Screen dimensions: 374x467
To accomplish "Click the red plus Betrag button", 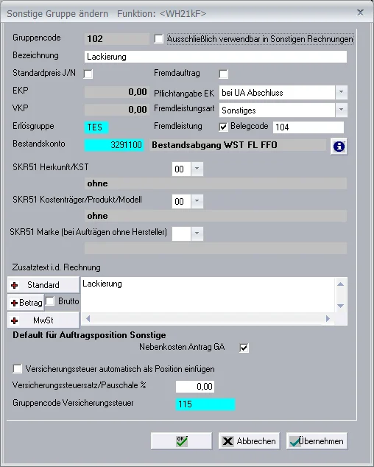I will tap(26, 303).
